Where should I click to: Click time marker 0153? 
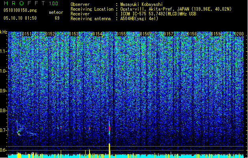(x=74, y=34)
